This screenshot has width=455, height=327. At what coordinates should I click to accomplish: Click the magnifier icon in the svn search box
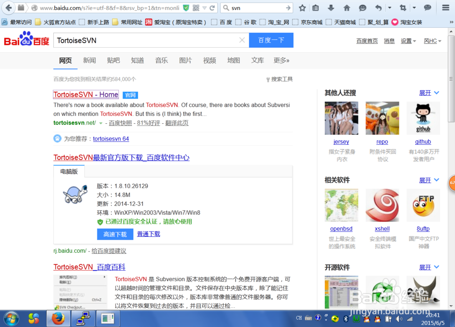pyautogui.click(x=226, y=8)
